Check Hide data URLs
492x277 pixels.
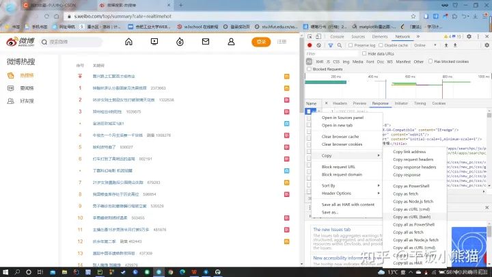364,54
